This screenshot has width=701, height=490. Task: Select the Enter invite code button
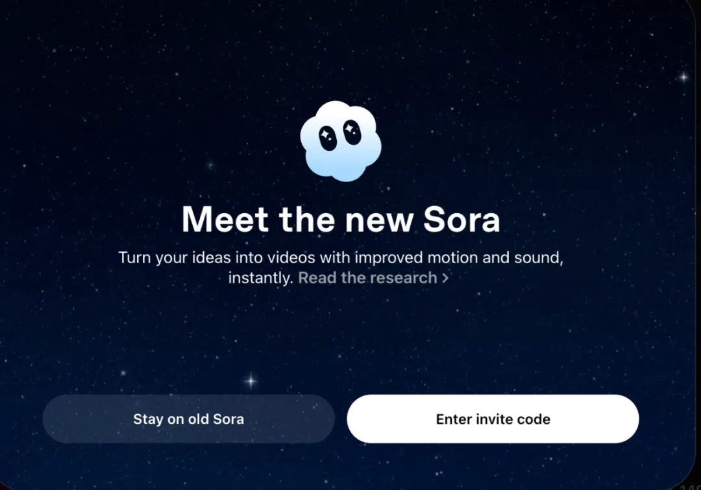(x=493, y=419)
